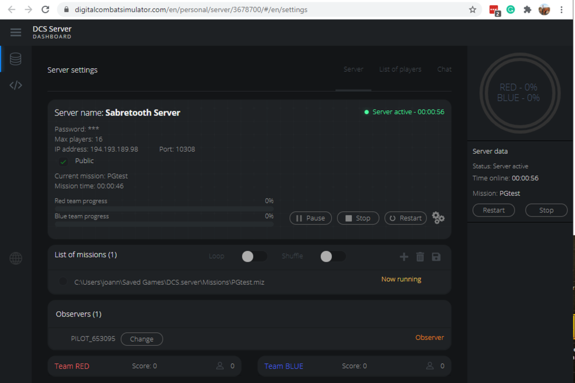Viewport: 575px width, 383px height.
Task: Click the Sabretooth Server name
Action: 143,113
